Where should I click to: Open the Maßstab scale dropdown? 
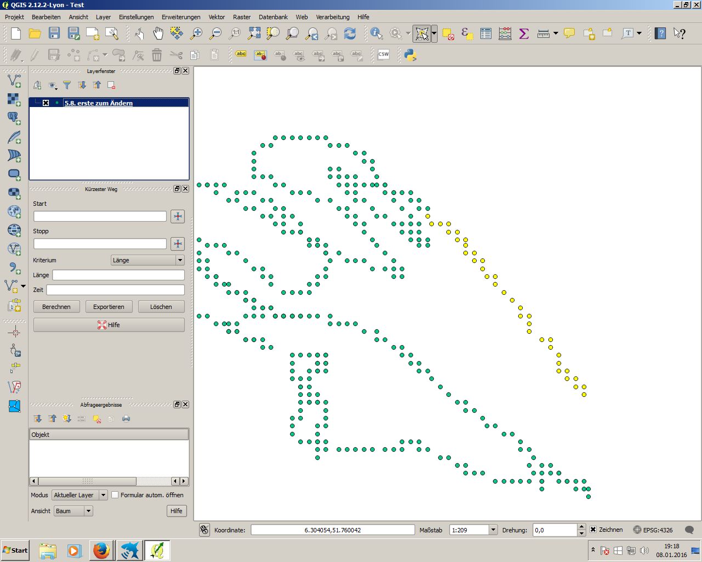493,530
